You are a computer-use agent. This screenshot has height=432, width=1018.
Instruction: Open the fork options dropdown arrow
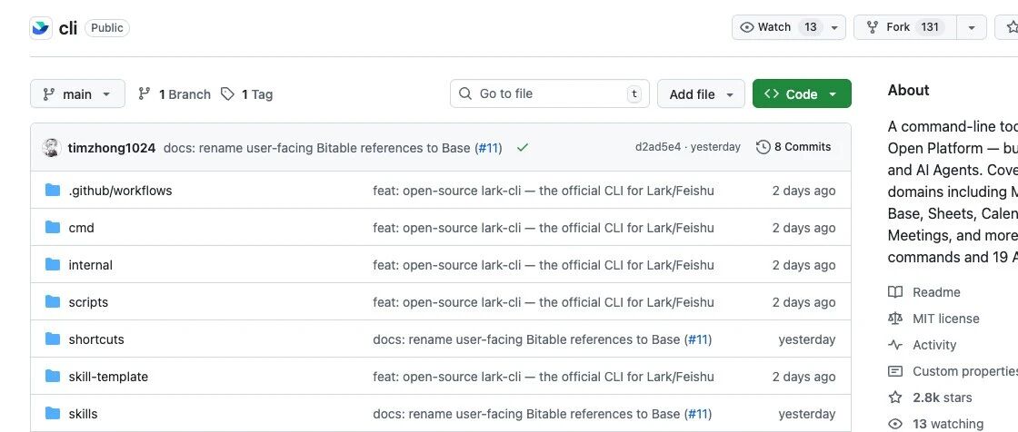(971, 27)
